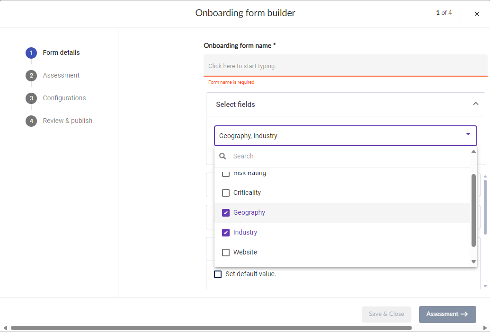Collapse the Select fields section
Image resolution: width=490 pixels, height=332 pixels.
(476, 103)
